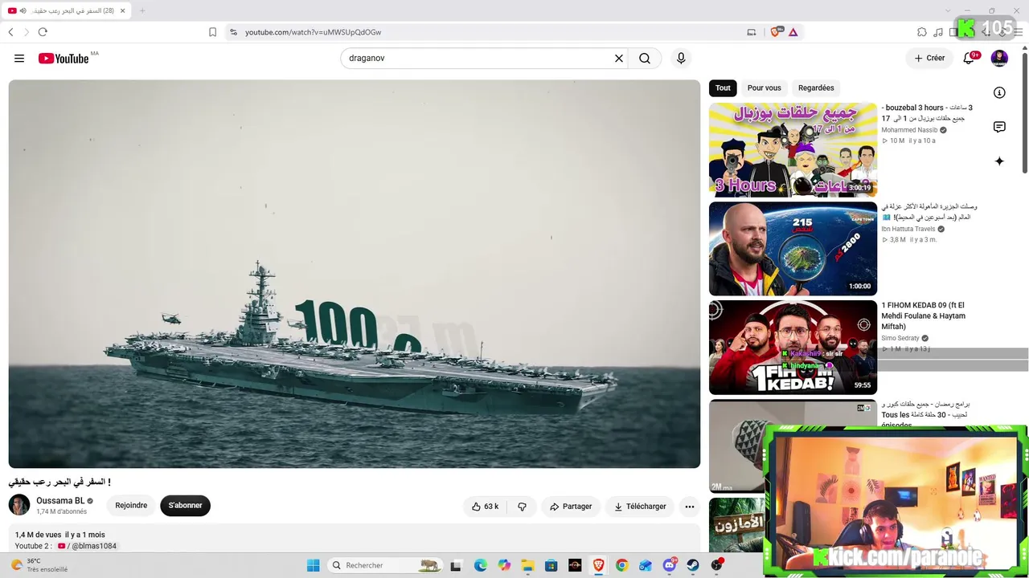Open the browser extensions puzzle icon
The height and width of the screenshot is (578, 1029).
922,32
